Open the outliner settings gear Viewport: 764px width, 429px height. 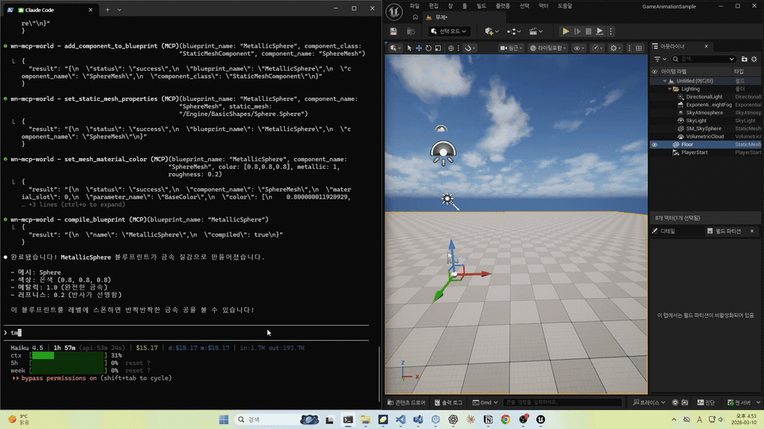tap(754, 59)
